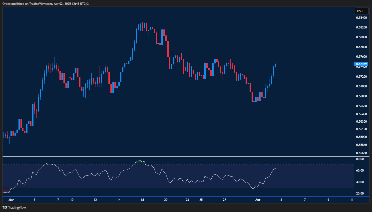Click the 0.55680 level on the price scale
Screen dimensions: 372x212
click(362, 153)
